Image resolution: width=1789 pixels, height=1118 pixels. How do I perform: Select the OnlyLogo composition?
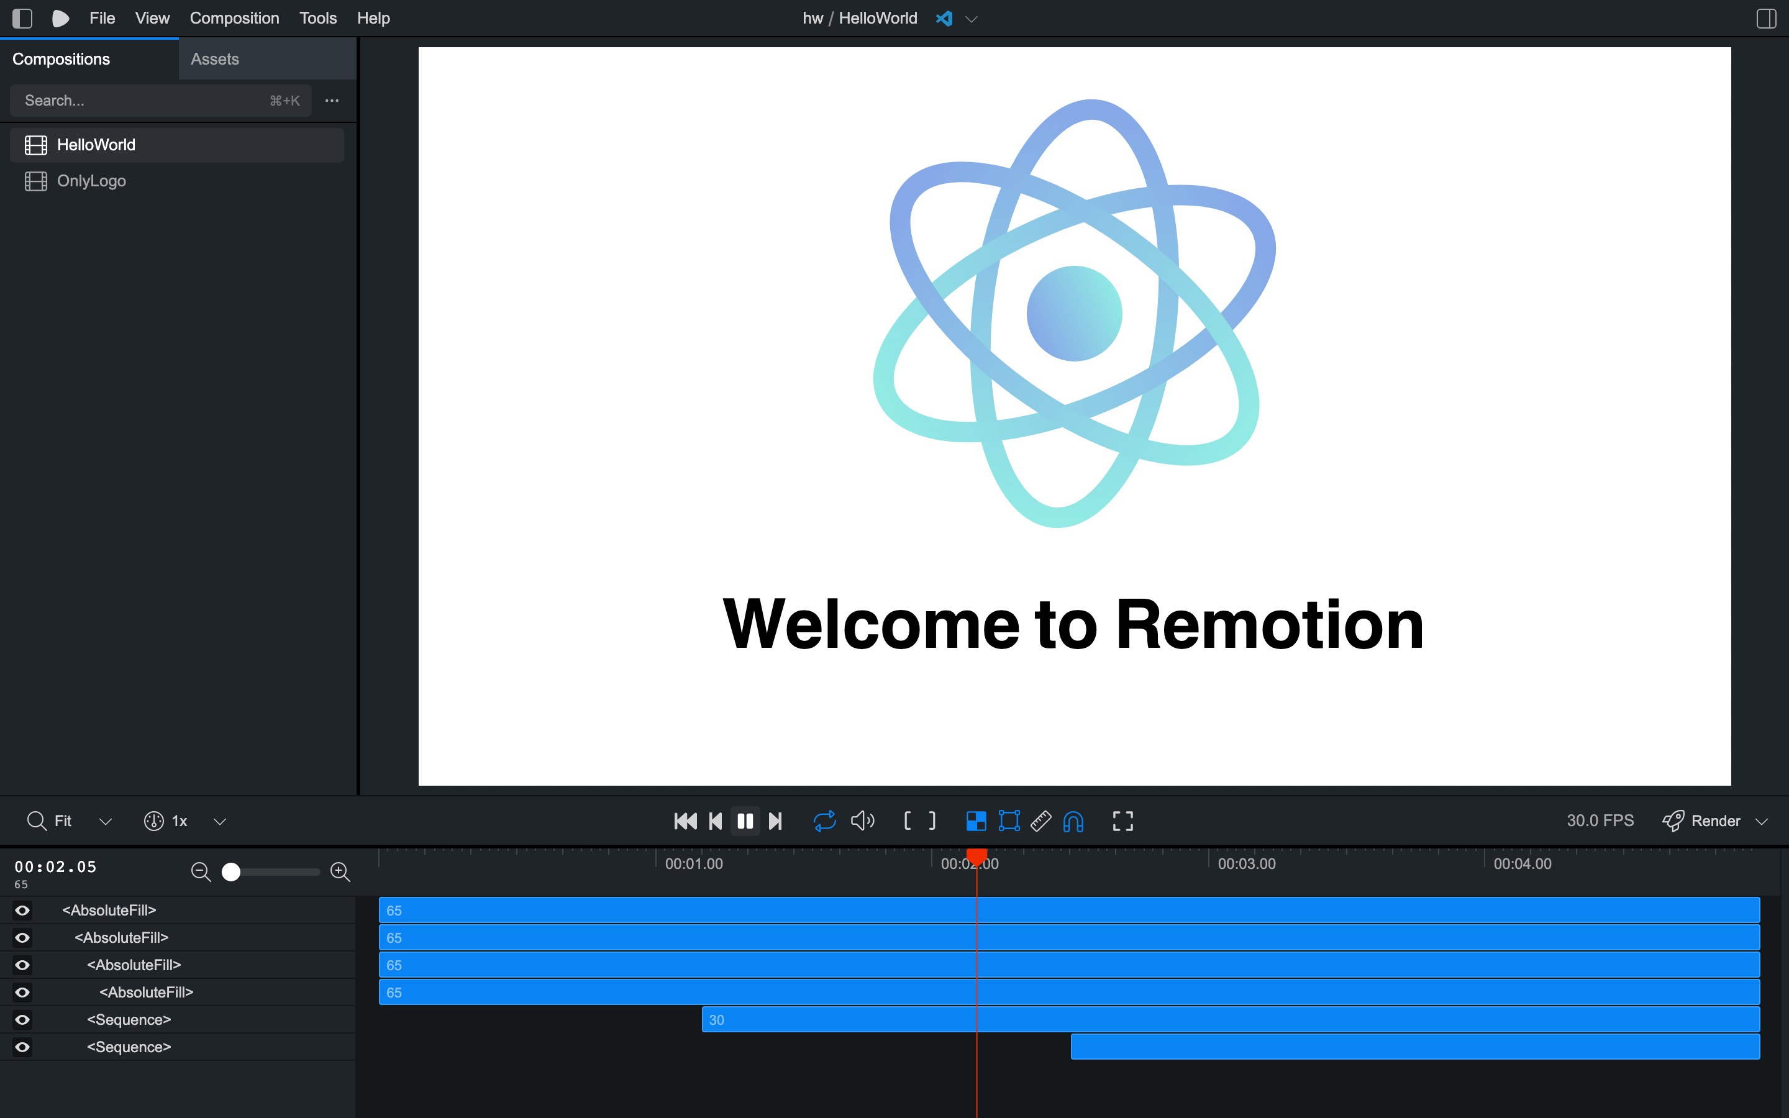coord(176,181)
